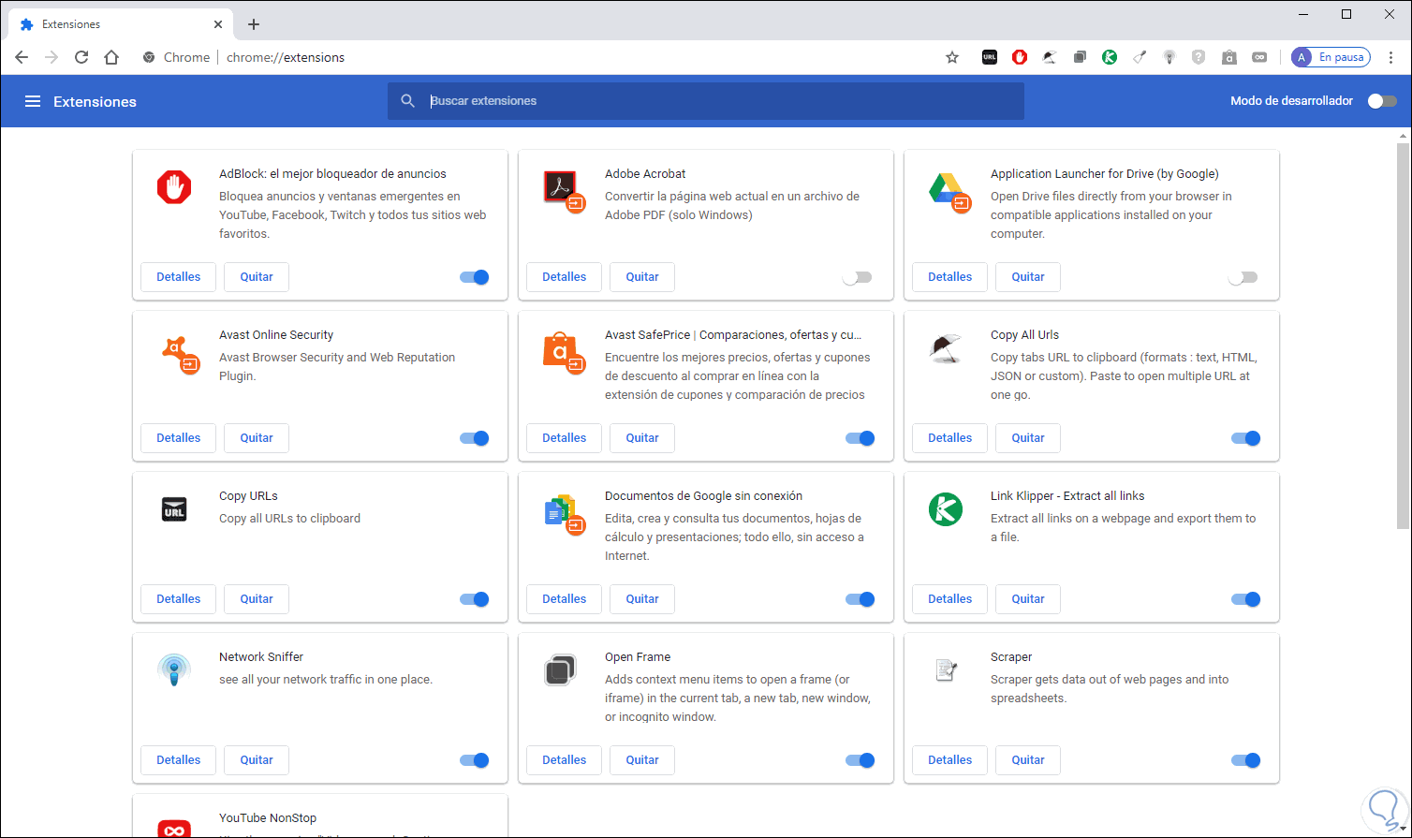
Task: Click Quitar for the Copy All Urls extension
Action: click(1027, 438)
